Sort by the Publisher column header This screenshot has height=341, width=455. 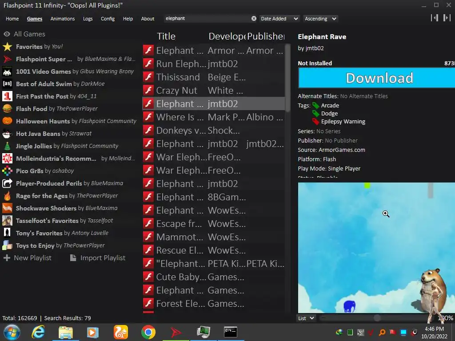[266, 36]
